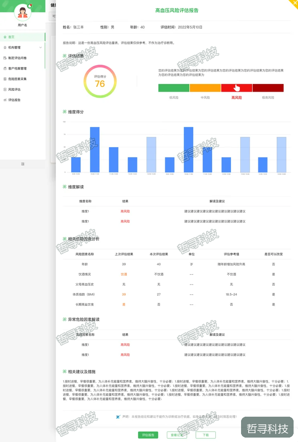This screenshot has width=298, height=442.
Task: Click the 维度得分 section clover icon
Action: click(x=65, y=112)
